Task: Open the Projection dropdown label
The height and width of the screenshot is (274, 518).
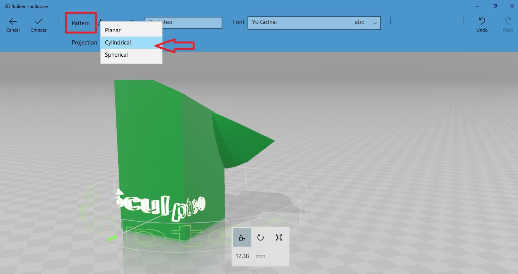Action: point(84,43)
